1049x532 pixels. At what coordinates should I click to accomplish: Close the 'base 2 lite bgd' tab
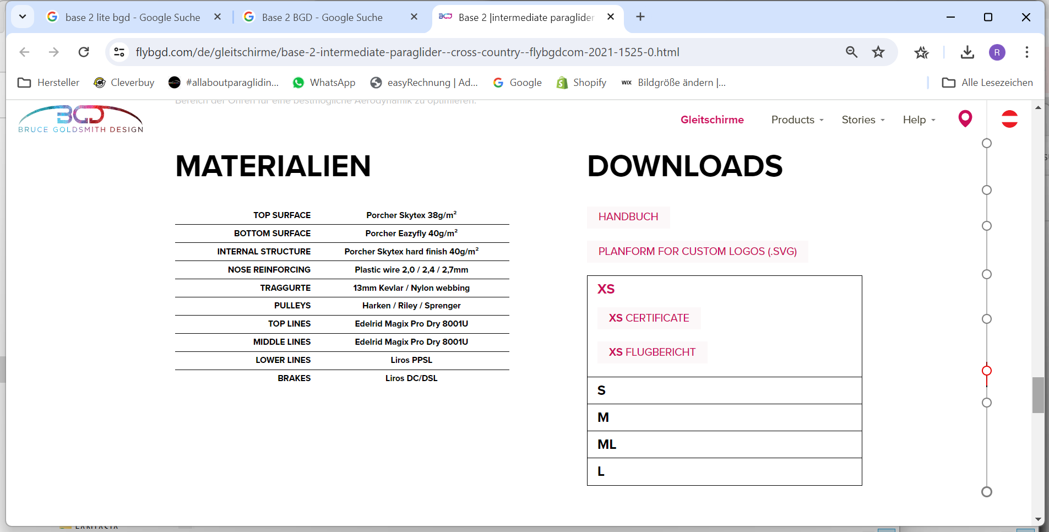pyautogui.click(x=218, y=17)
